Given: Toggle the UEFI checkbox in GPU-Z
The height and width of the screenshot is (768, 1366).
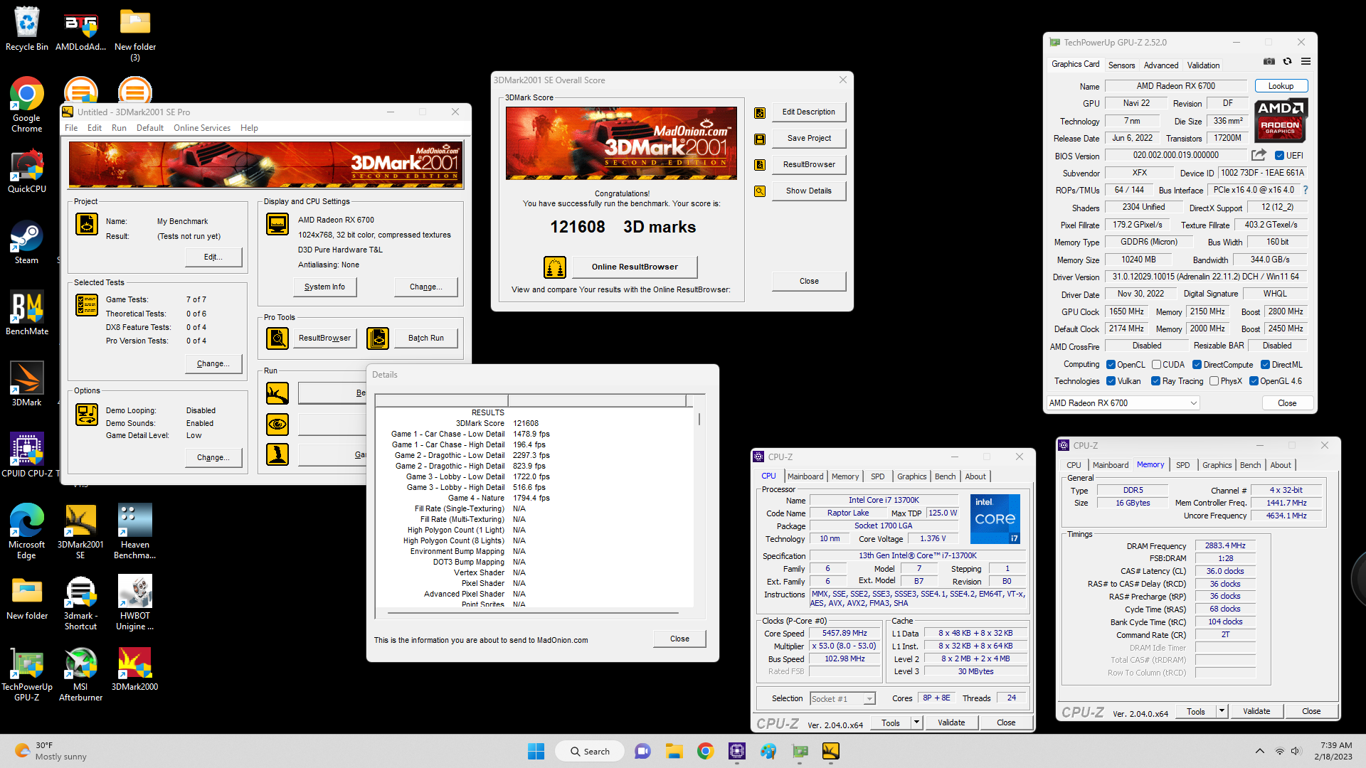Looking at the screenshot, I should [x=1279, y=156].
